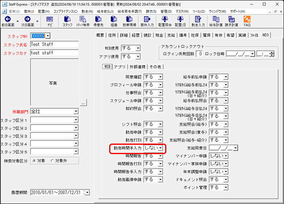Switch to the 概要 tab

[100, 35]
